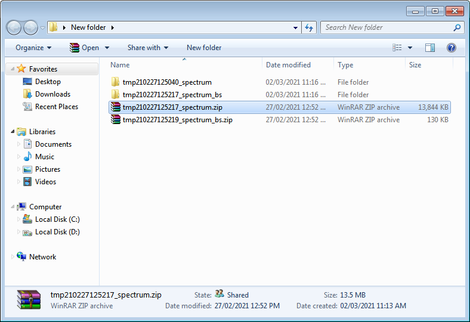The height and width of the screenshot is (322, 470).
Task: Click the 13,844 KB size cell
Action: coord(433,107)
